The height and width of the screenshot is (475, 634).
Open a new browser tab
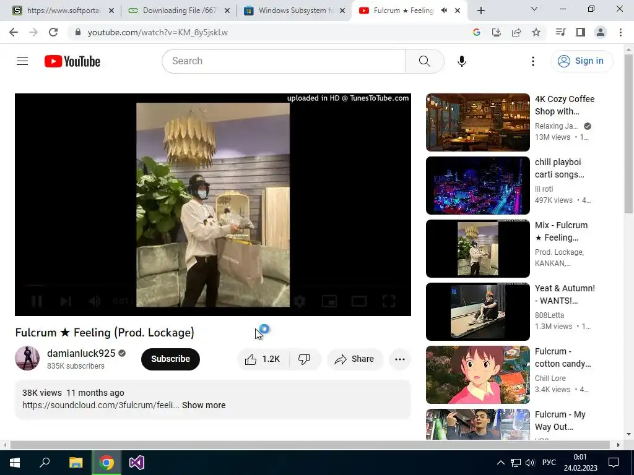point(480,11)
